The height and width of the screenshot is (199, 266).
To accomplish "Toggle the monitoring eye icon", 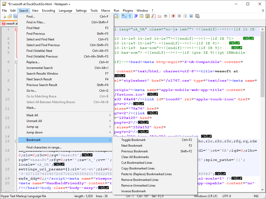I will 165,16.
